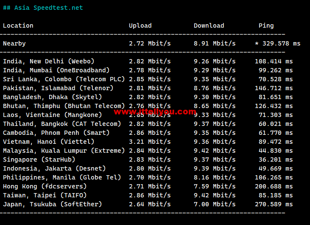Click Hanoi download '9.36 Mbit/s'
The width and height of the screenshot is (310, 225).
pos(215,142)
